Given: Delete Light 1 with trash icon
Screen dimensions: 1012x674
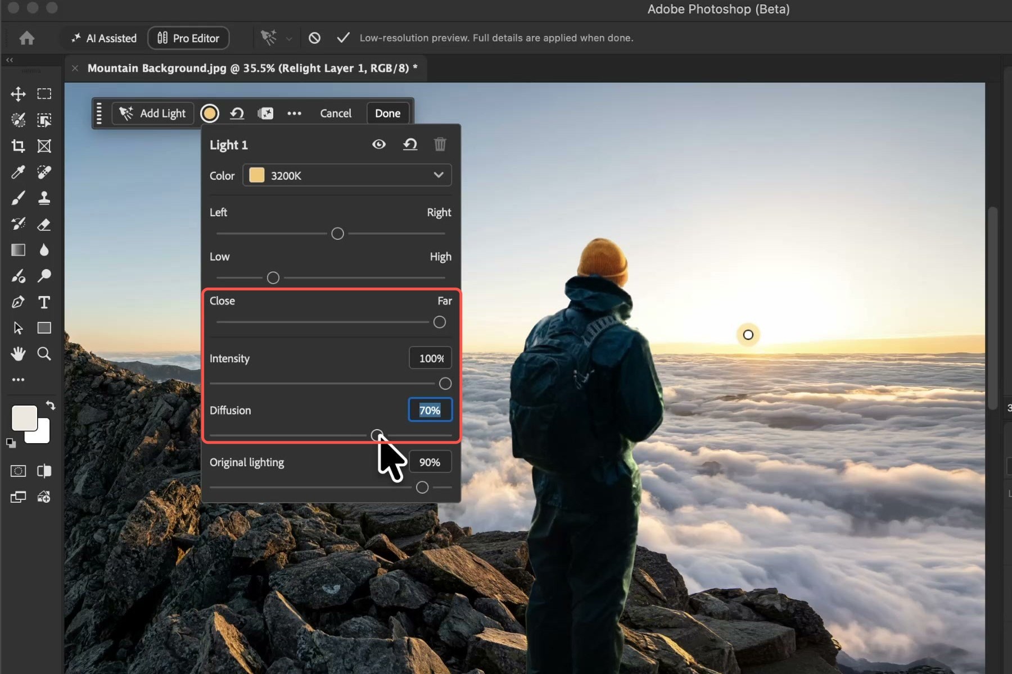Looking at the screenshot, I should click(x=440, y=144).
